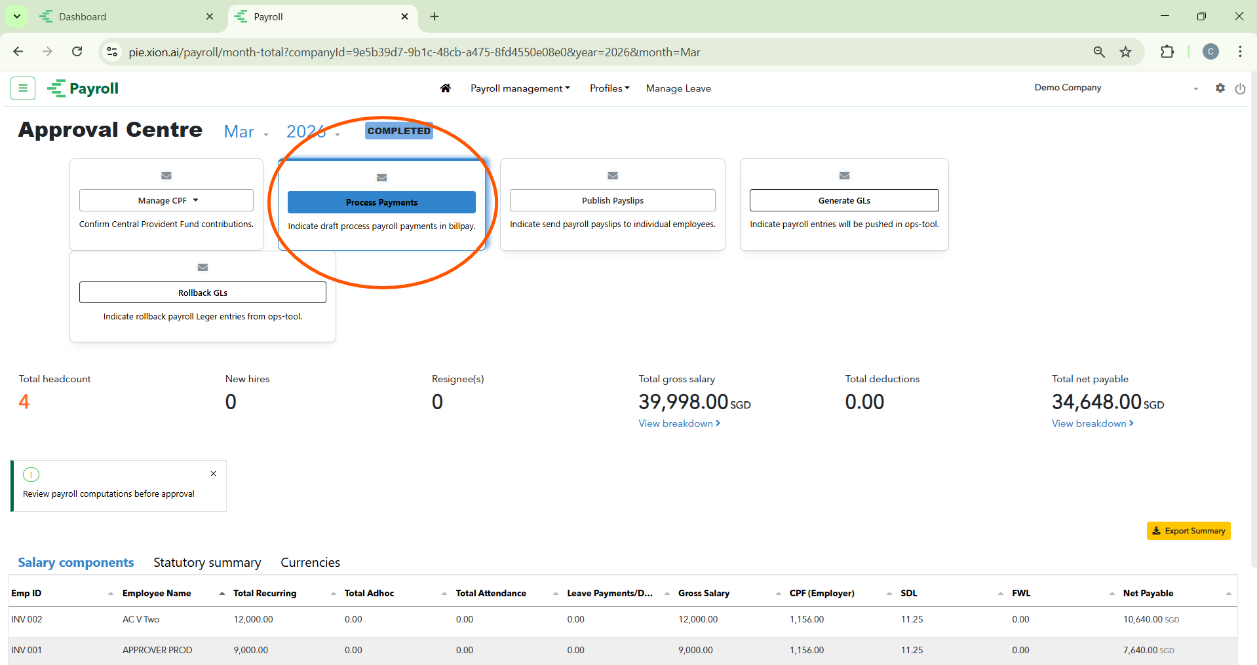Sort table by Employee Name column

coord(157,593)
